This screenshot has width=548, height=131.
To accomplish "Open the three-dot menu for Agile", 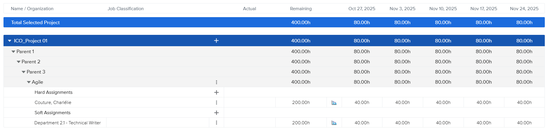I will 216,82.
